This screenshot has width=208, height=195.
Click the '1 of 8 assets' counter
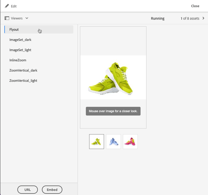(x=190, y=18)
